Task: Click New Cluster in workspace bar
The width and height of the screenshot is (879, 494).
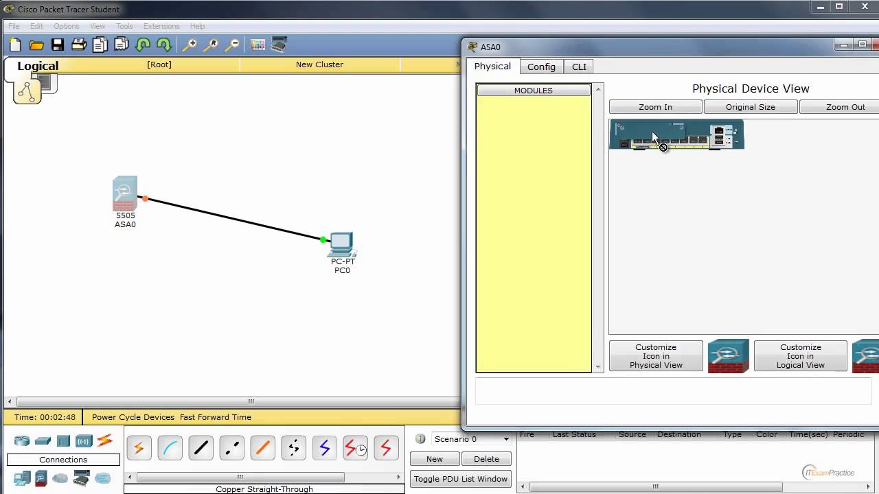Action: pos(319,64)
